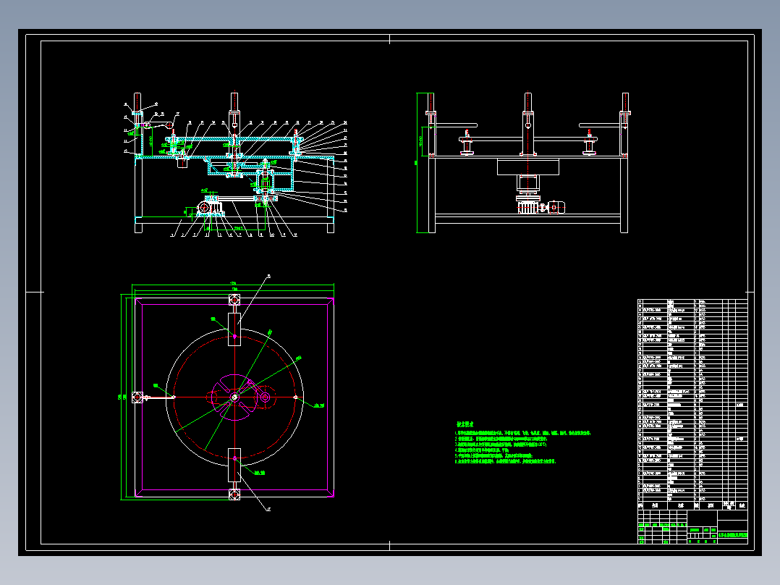
Task: Select the top plan view drawing
Action: [x=227, y=393]
